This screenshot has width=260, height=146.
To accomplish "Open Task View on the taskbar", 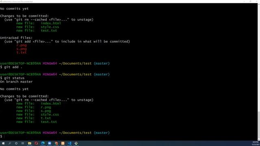I will 23,143.
